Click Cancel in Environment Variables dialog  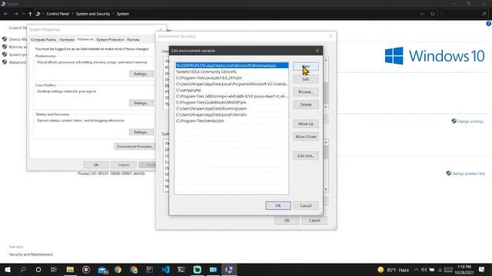pyautogui.click(x=314, y=220)
